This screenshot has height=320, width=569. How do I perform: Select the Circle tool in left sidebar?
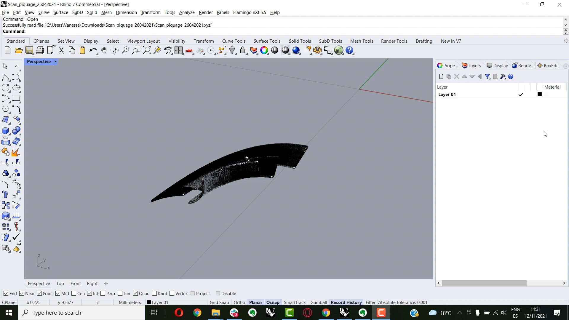pos(5,88)
